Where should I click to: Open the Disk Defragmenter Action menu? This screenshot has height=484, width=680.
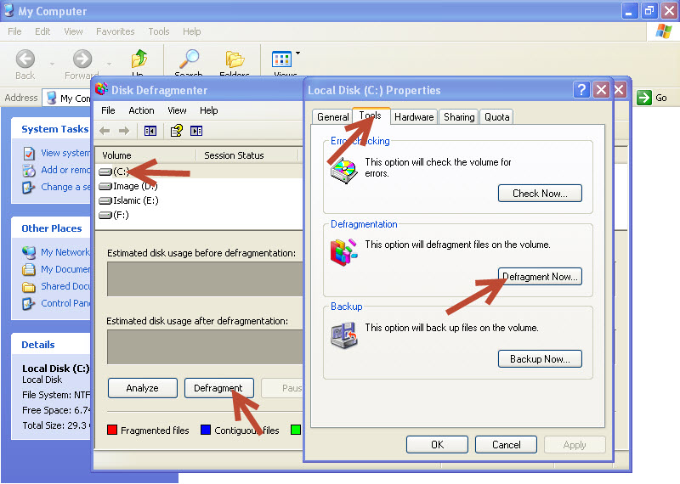tap(141, 110)
